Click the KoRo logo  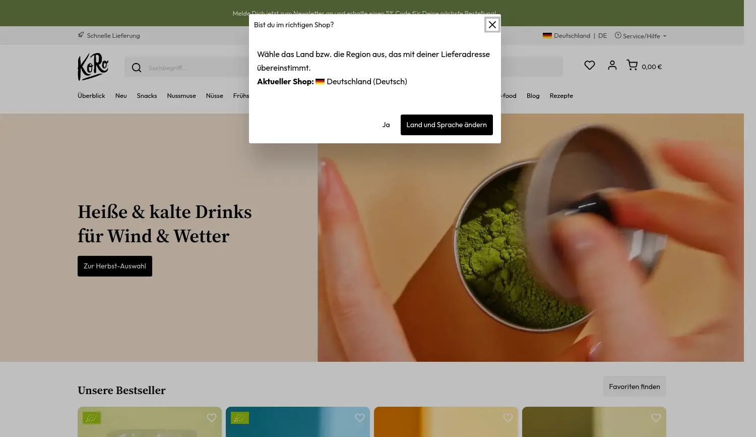click(x=93, y=66)
